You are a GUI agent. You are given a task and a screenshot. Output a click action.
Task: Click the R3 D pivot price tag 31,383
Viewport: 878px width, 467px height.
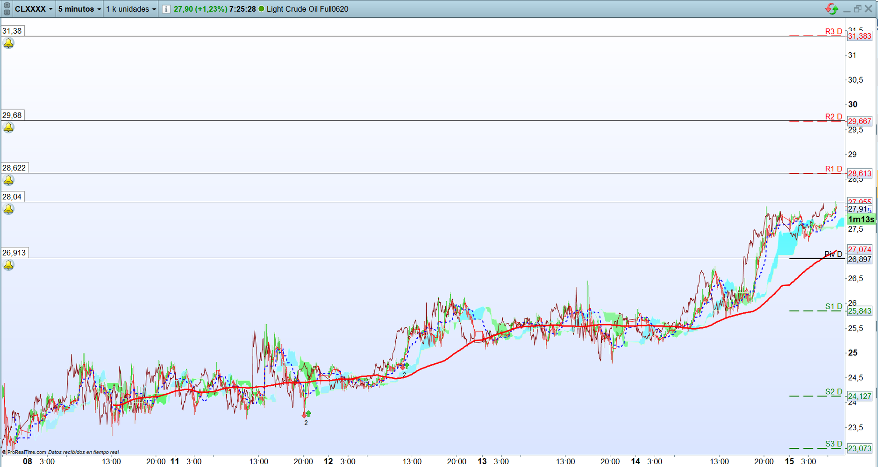coord(860,36)
